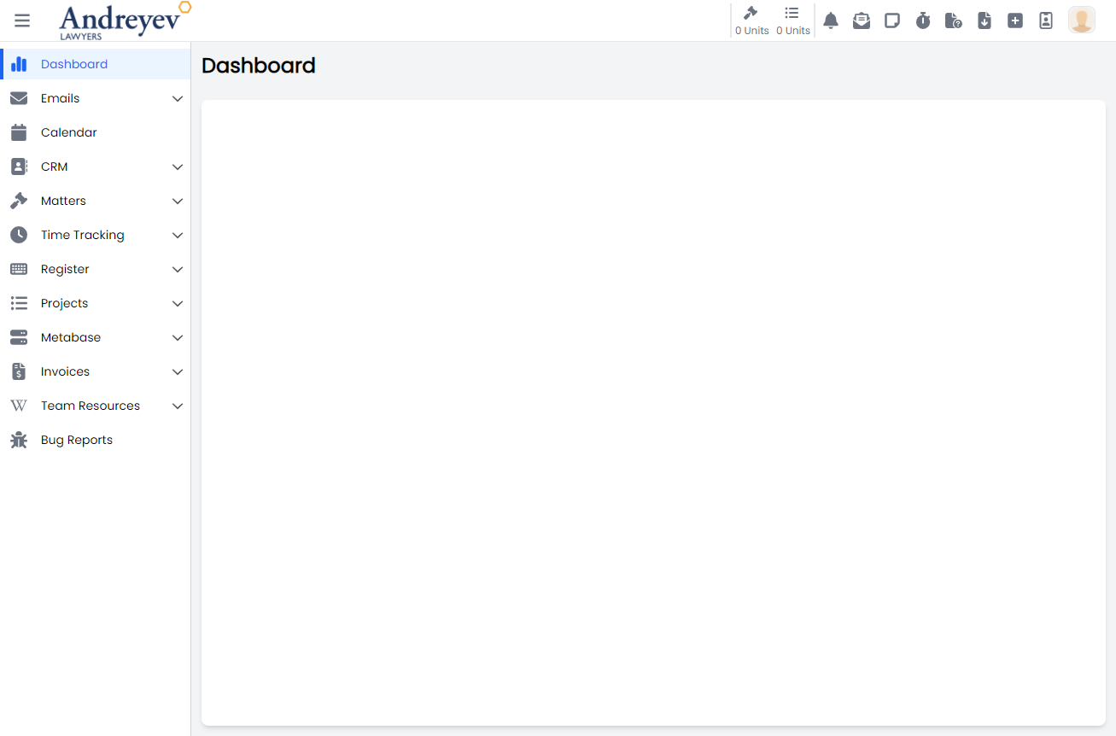
Task: Click the hamburger menu icon
Action: pos(22,20)
